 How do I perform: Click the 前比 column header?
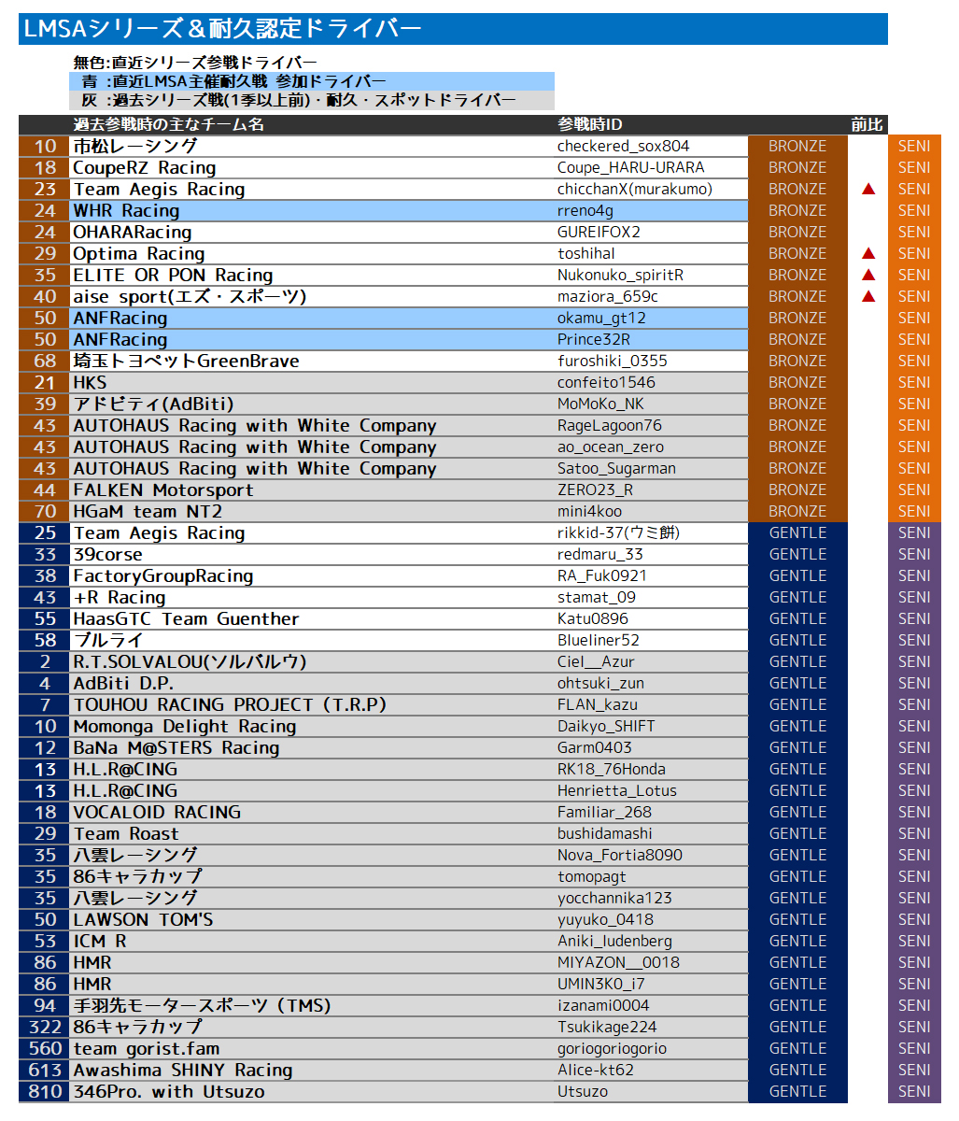click(x=867, y=125)
